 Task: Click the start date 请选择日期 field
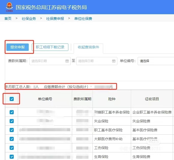click(x=50, y=61)
